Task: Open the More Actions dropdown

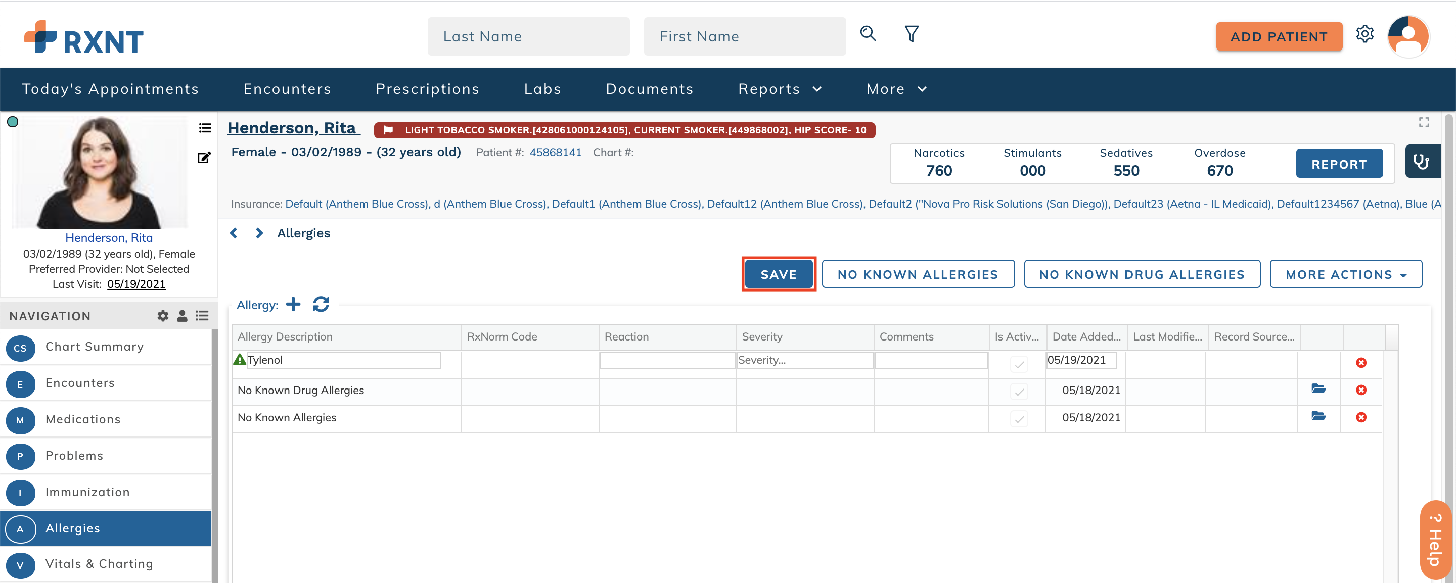Action: (x=1346, y=274)
